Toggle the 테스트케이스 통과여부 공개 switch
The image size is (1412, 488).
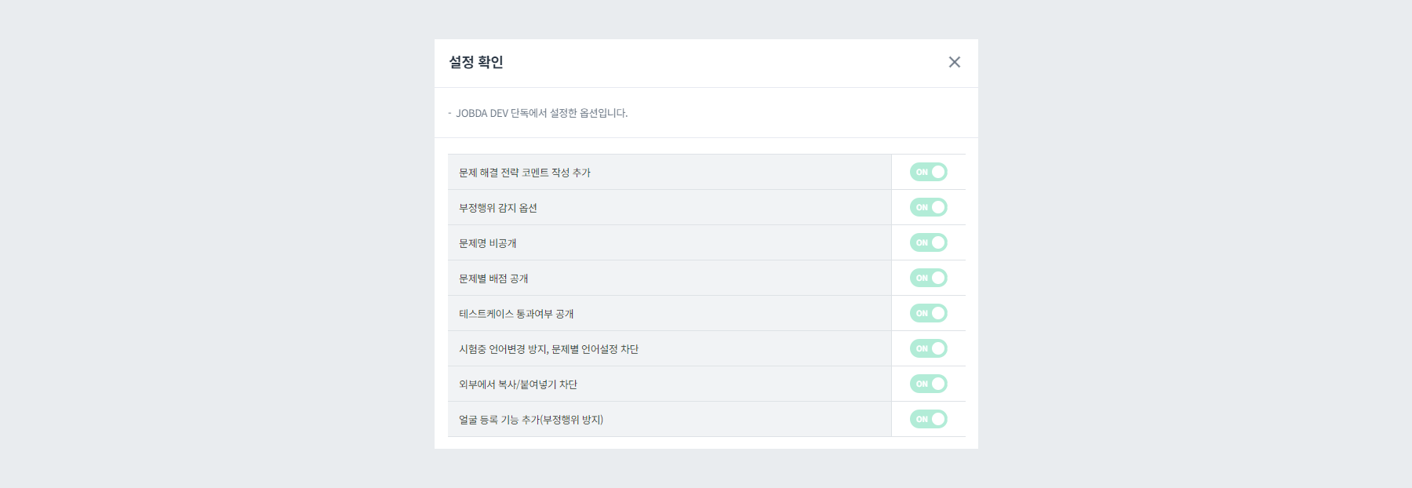point(928,313)
